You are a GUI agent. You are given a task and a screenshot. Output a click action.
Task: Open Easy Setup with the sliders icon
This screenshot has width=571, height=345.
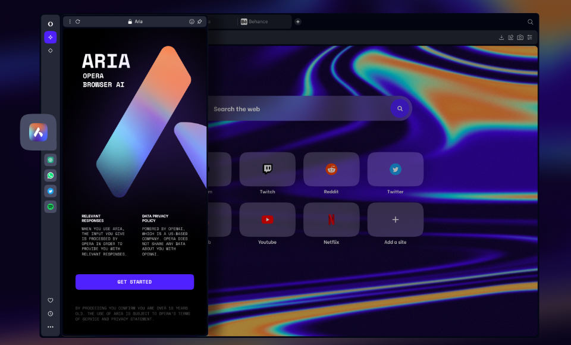tap(530, 37)
